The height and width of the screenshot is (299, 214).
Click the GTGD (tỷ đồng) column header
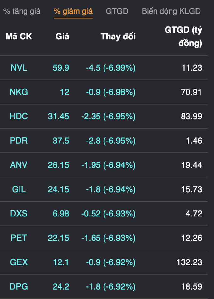click(x=183, y=37)
